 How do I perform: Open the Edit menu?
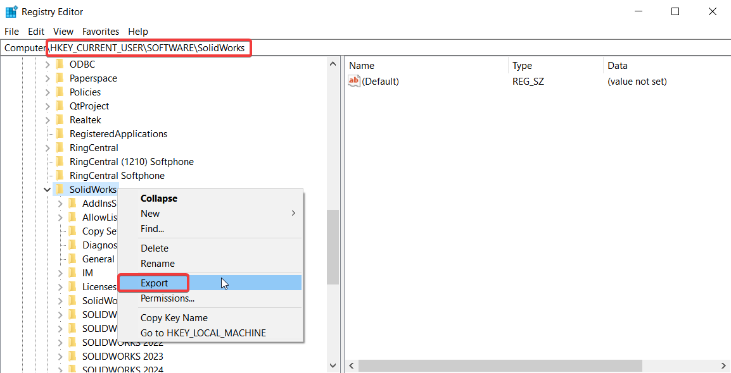point(36,31)
